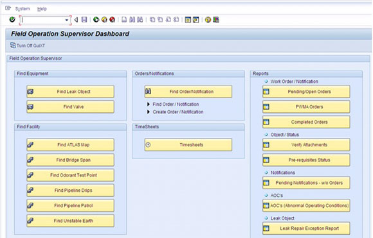Screen dimensions: 373x238
Task: Click the Notifications label under Reports
Action: tap(282, 173)
